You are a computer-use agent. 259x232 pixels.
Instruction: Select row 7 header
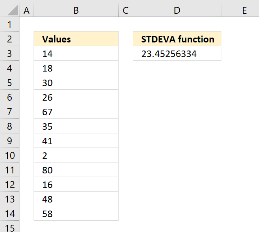point(10,112)
